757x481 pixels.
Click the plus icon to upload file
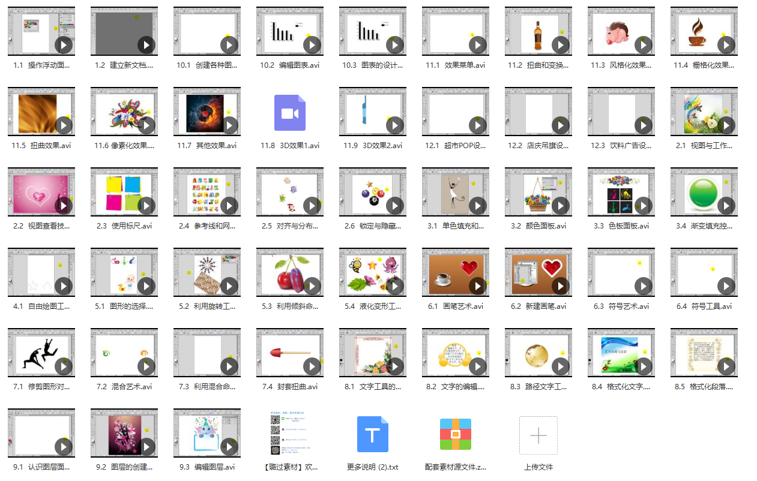click(538, 435)
